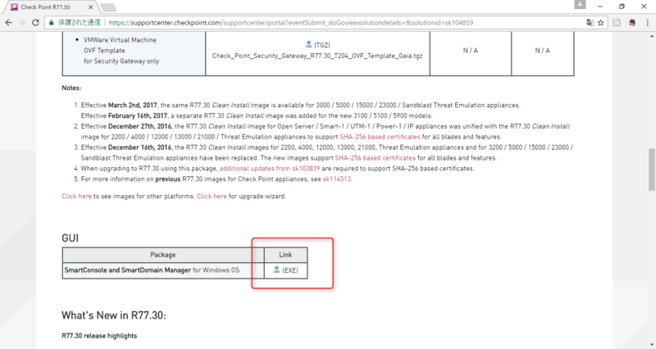Screen dimensions: 656x349
Task: Open additional updates from sk103839 link
Action: point(270,169)
